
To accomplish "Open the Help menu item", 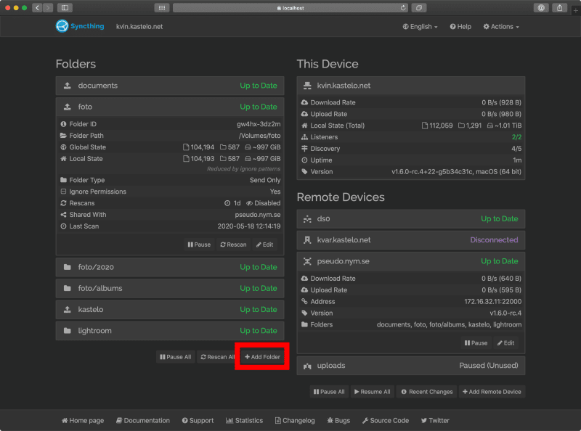I will (x=460, y=27).
